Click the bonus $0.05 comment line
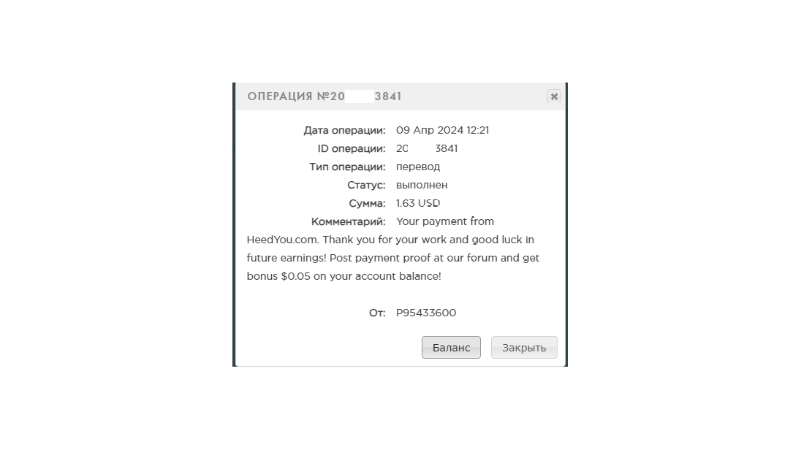This screenshot has width=801, height=450. [343, 276]
